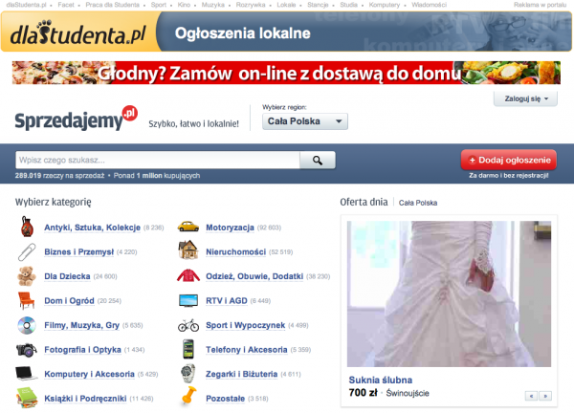The image size is (574, 413).
Task: Open RTV i AGD category link
Action: pyautogui.click(x=227, y=301)
